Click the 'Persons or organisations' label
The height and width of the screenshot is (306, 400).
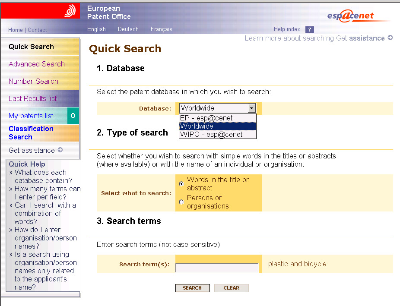pos(208,202)
